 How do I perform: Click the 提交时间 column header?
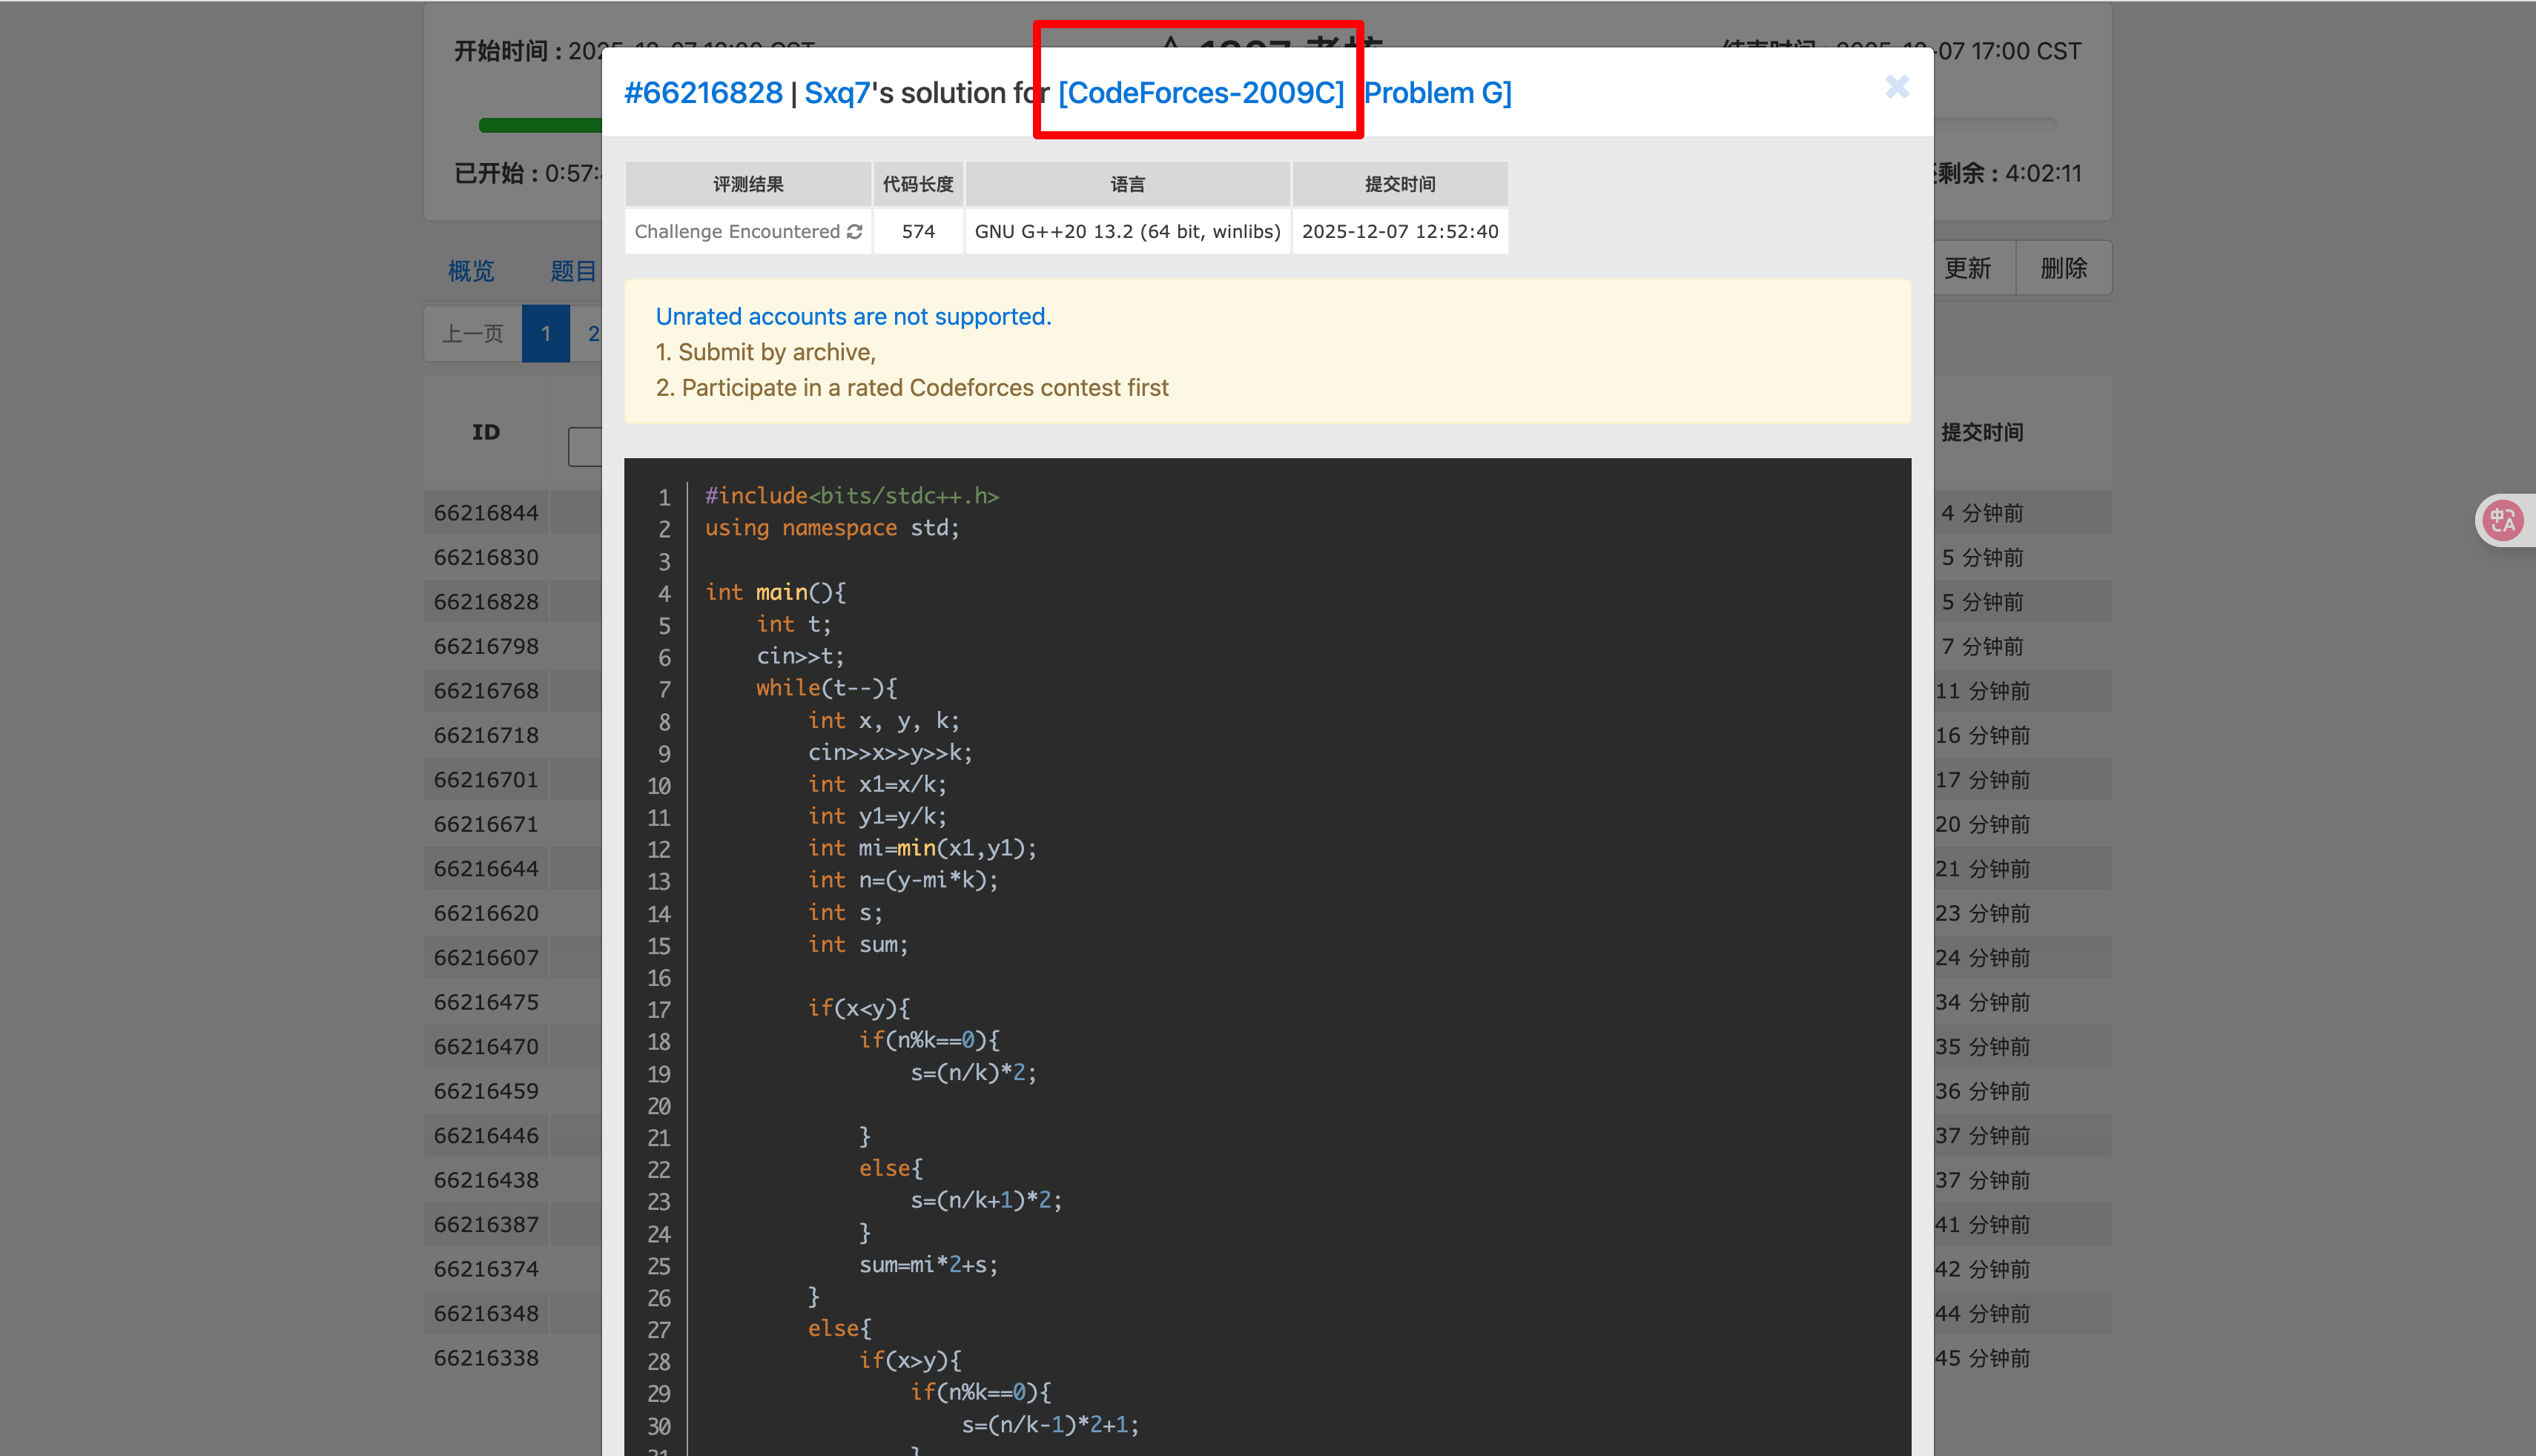[1982, 432]
